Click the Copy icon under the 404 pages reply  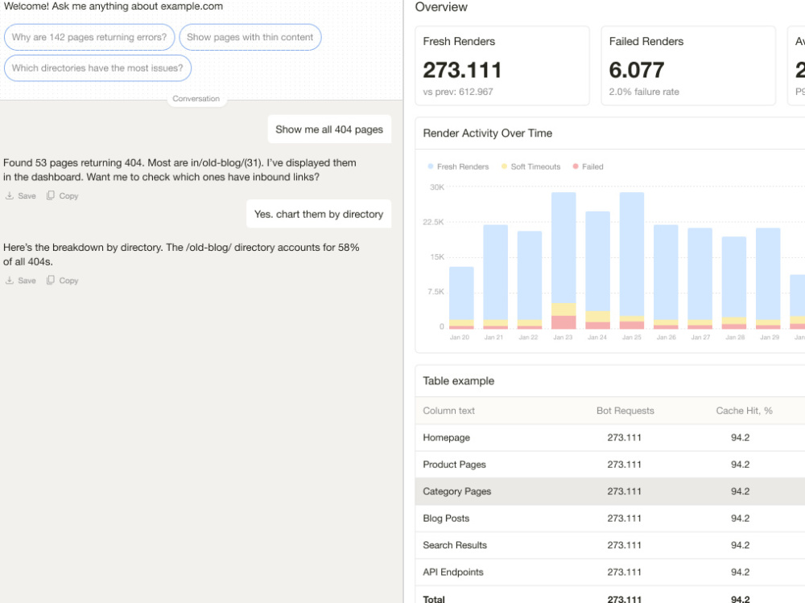50,195
